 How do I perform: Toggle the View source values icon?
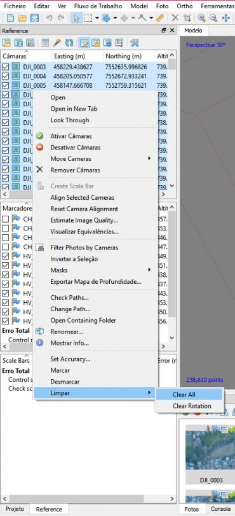click(x=84, y=43)
